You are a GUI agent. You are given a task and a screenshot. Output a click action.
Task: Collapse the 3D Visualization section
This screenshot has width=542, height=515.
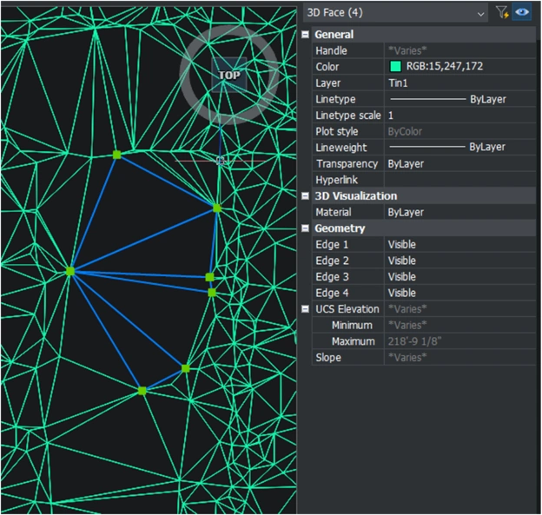click(x=305, y=196)
